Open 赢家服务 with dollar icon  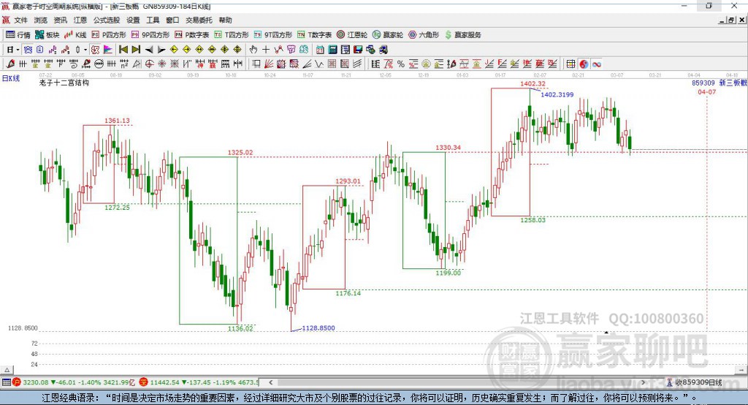coord(462,35)
